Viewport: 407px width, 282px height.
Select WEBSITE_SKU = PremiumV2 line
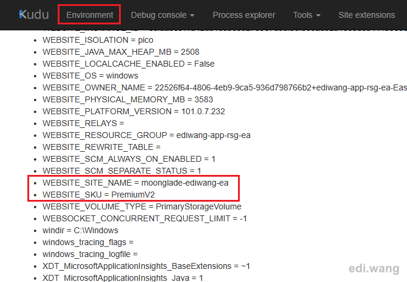pos(99,195)
